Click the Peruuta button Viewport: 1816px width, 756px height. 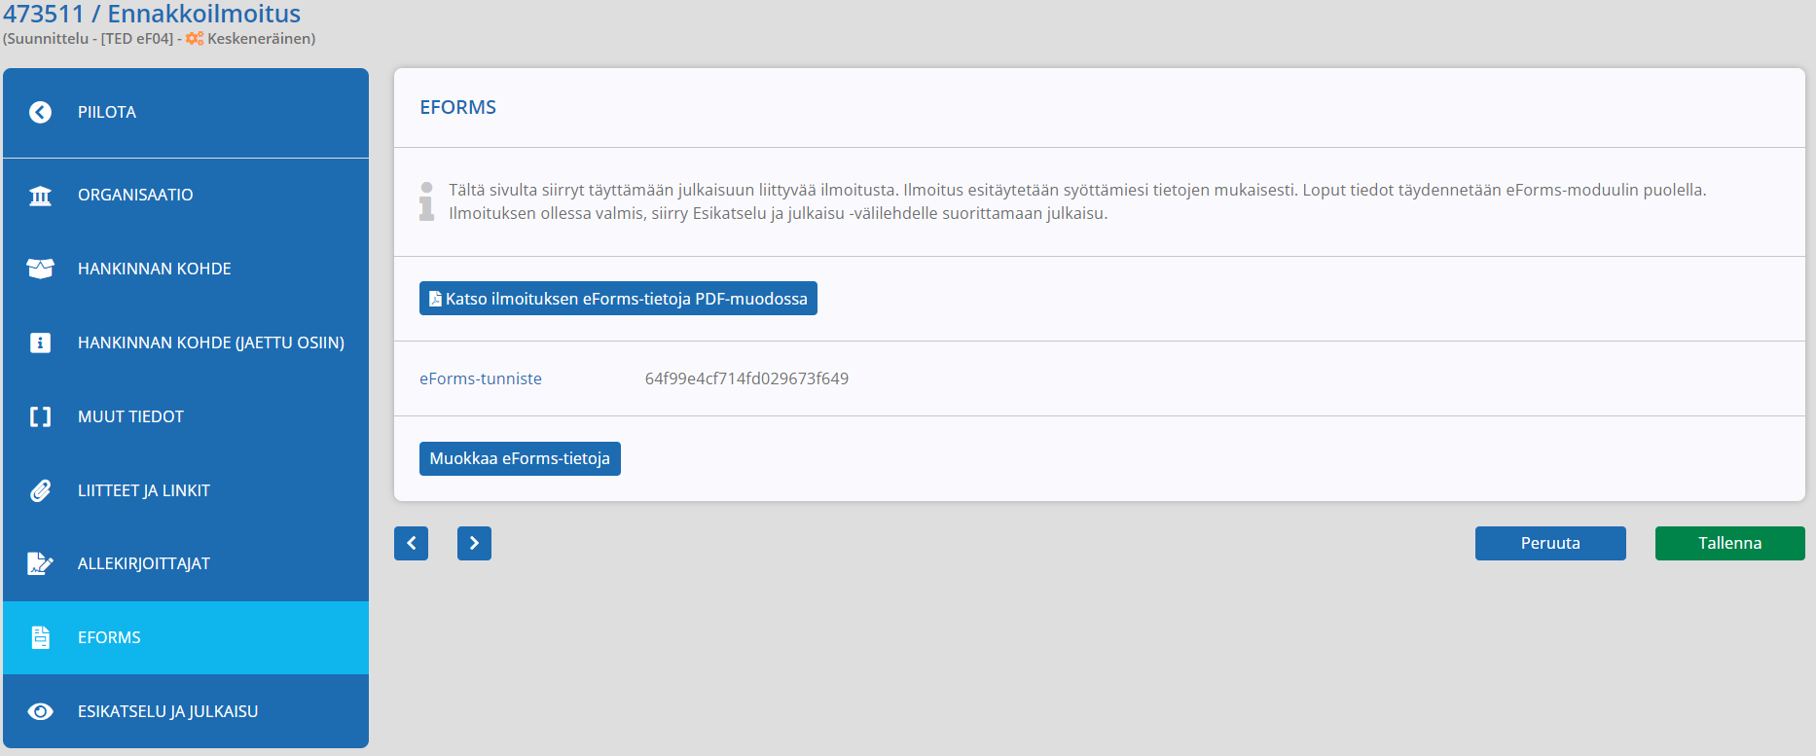coord(1550,543)
